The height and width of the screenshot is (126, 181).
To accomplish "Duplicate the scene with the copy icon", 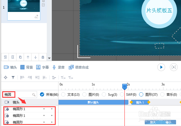I will pos(20,57).
